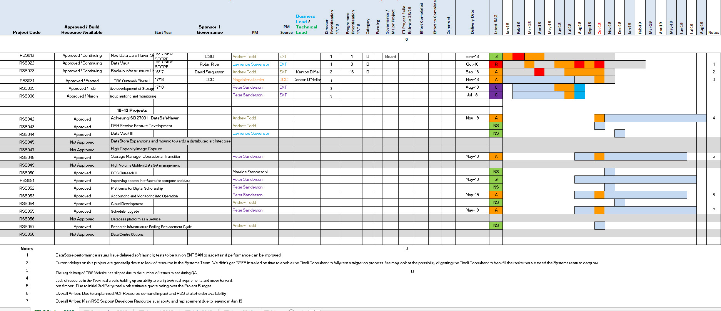Select the DCC sponsor cell
The image size is (721, 311).
(209, 79)
